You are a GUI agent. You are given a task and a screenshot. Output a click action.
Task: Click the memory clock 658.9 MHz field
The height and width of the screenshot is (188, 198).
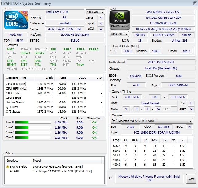pyautogui.click(x=132, y=97)
